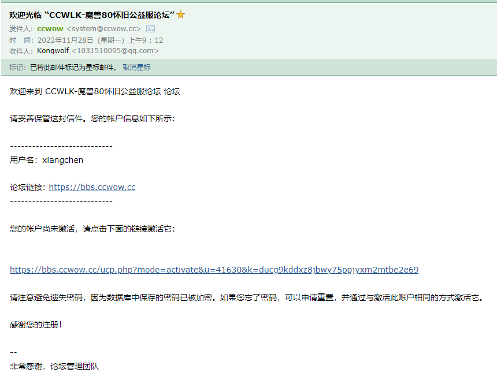Click the account activation link in the email body
This screenshot has height=380, width=497.
tap(214, 269)
